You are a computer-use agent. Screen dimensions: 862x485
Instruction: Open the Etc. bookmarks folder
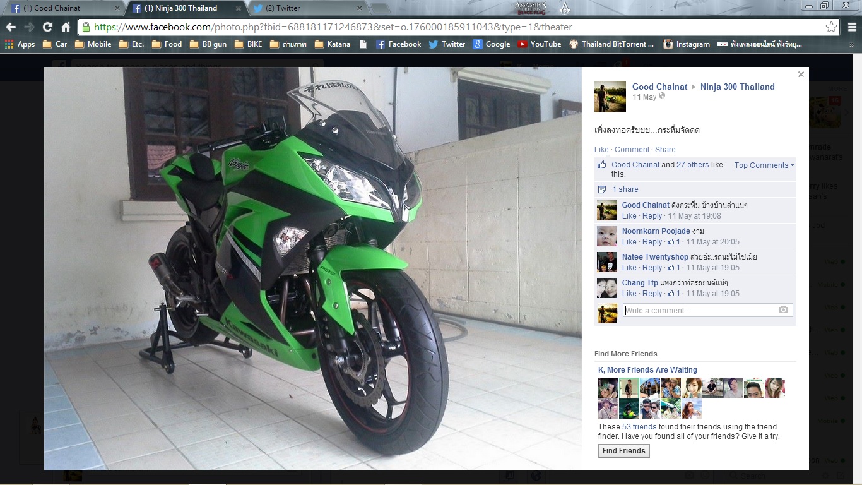tap(131, 44)
